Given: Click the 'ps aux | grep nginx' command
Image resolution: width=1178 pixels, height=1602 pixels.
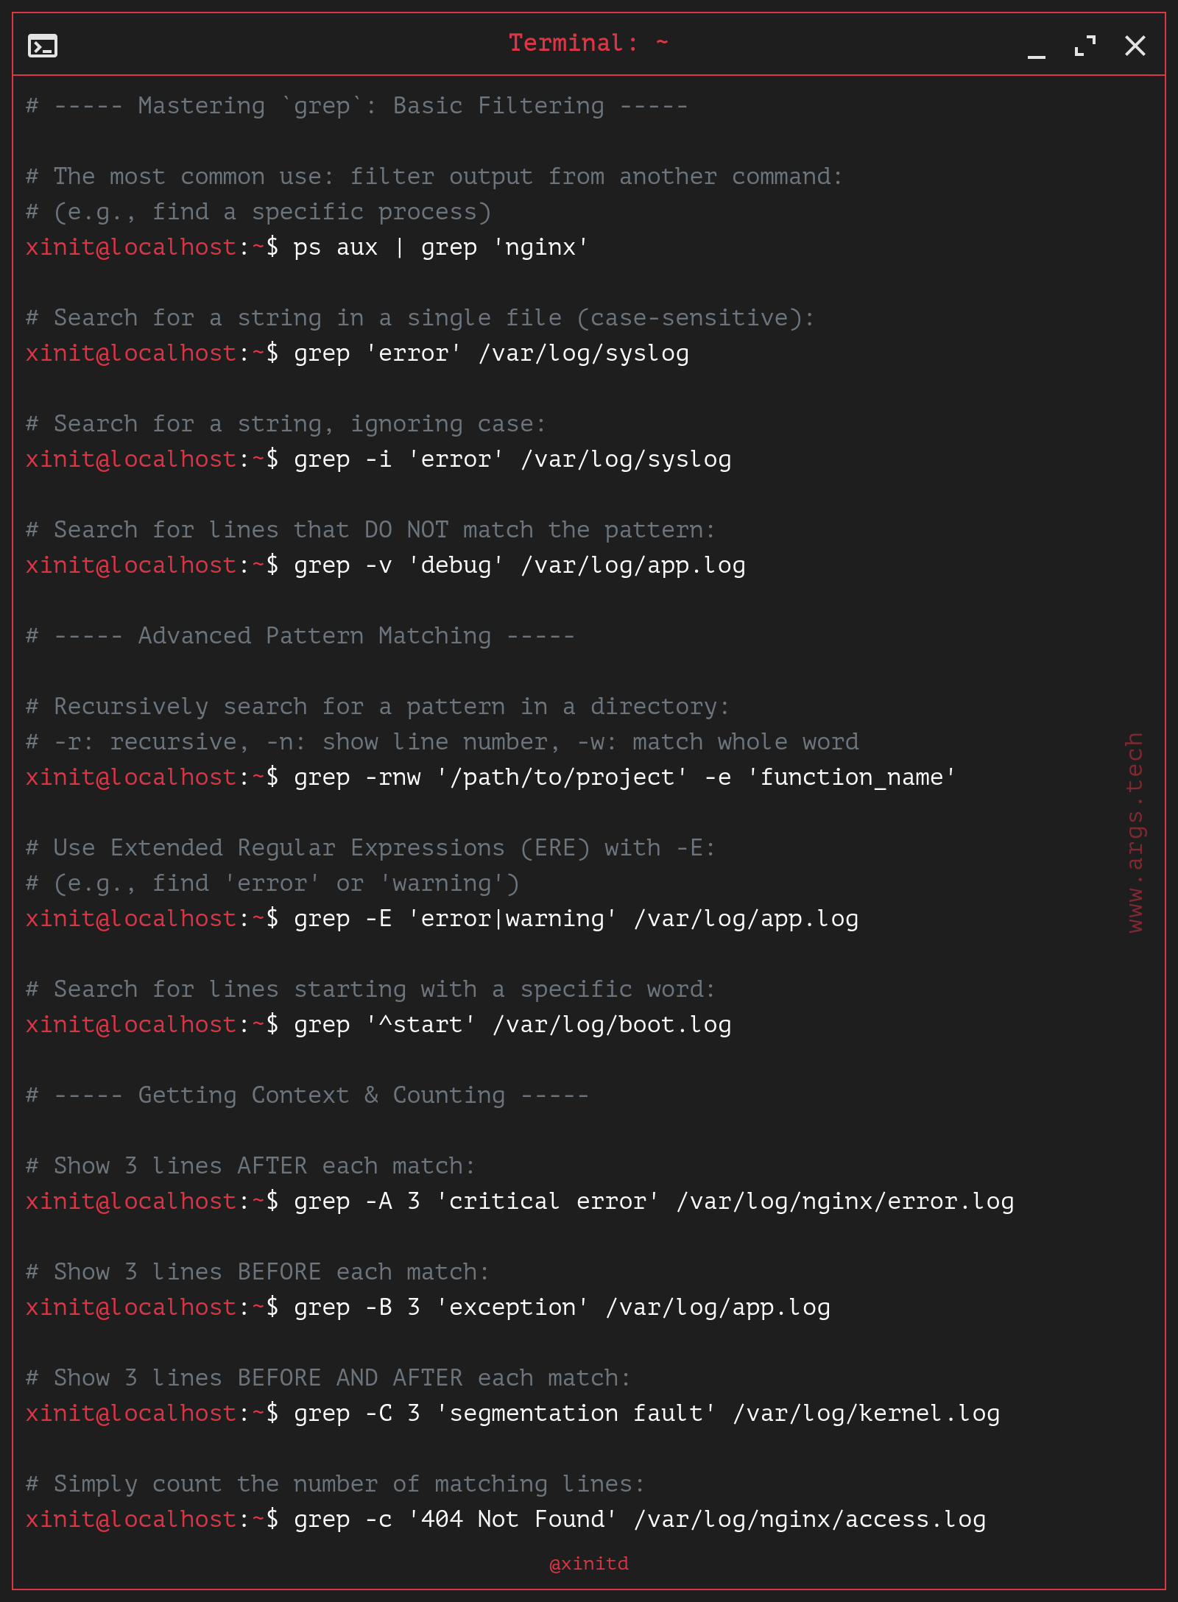Looking at the screenshot, I should click(440, 247).
